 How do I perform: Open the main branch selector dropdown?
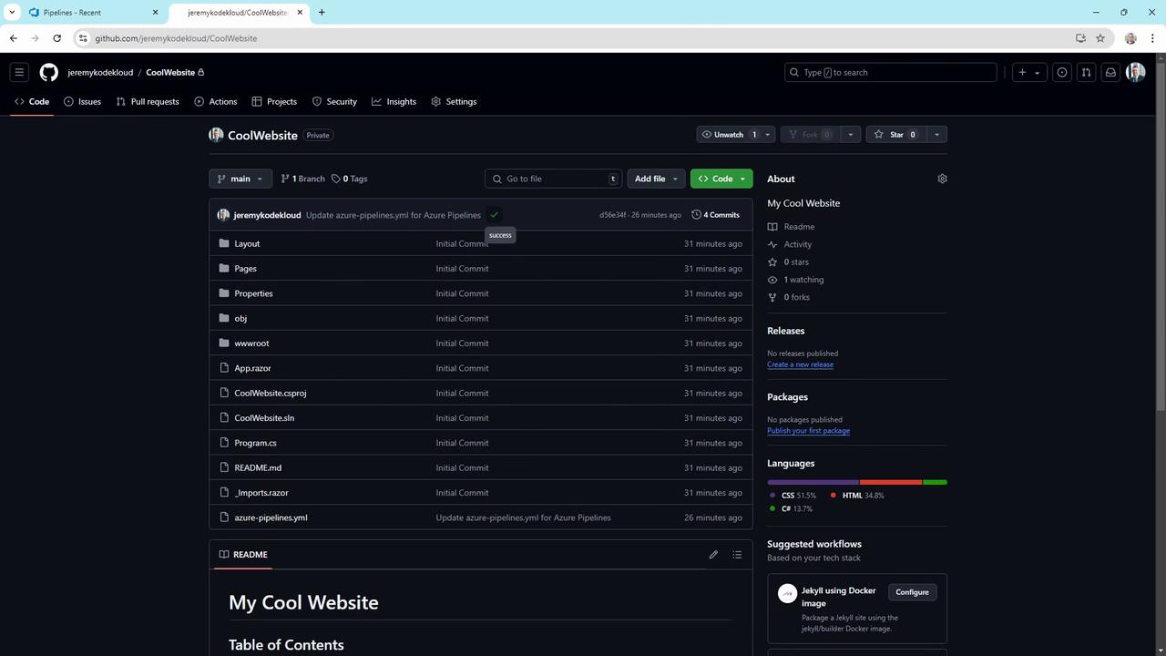pyautogui.click(x=240, y=179)
